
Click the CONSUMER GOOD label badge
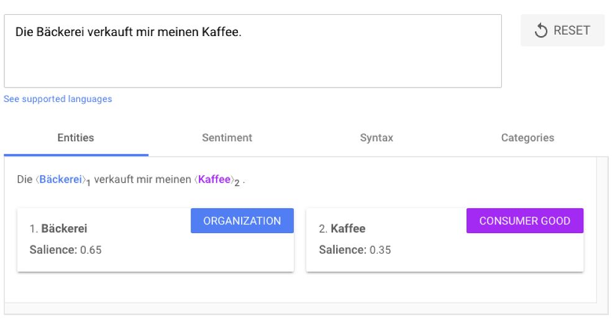coord(525,221)
